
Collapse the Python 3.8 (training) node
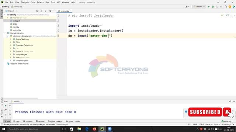7,36
